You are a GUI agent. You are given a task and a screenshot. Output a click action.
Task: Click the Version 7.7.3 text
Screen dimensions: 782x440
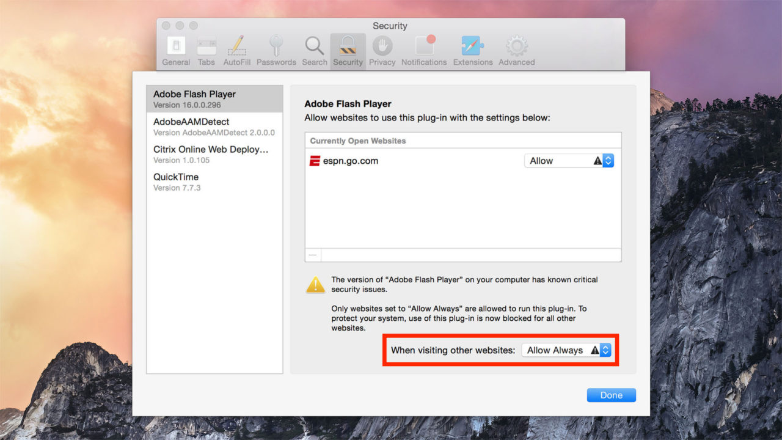177,188
